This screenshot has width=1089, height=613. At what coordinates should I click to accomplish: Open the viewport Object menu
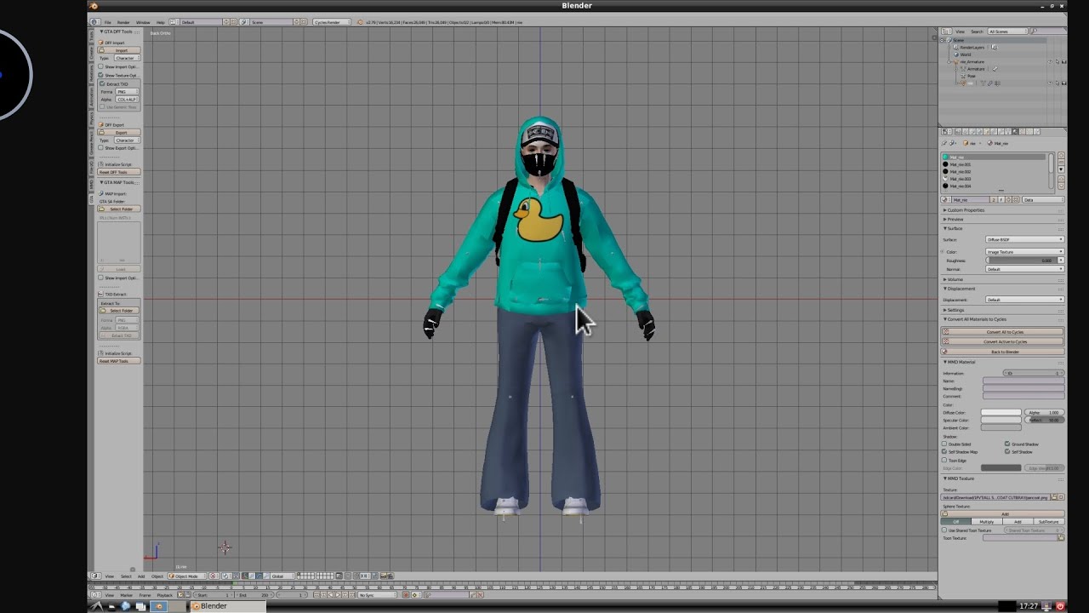click(x=157, y=576)
